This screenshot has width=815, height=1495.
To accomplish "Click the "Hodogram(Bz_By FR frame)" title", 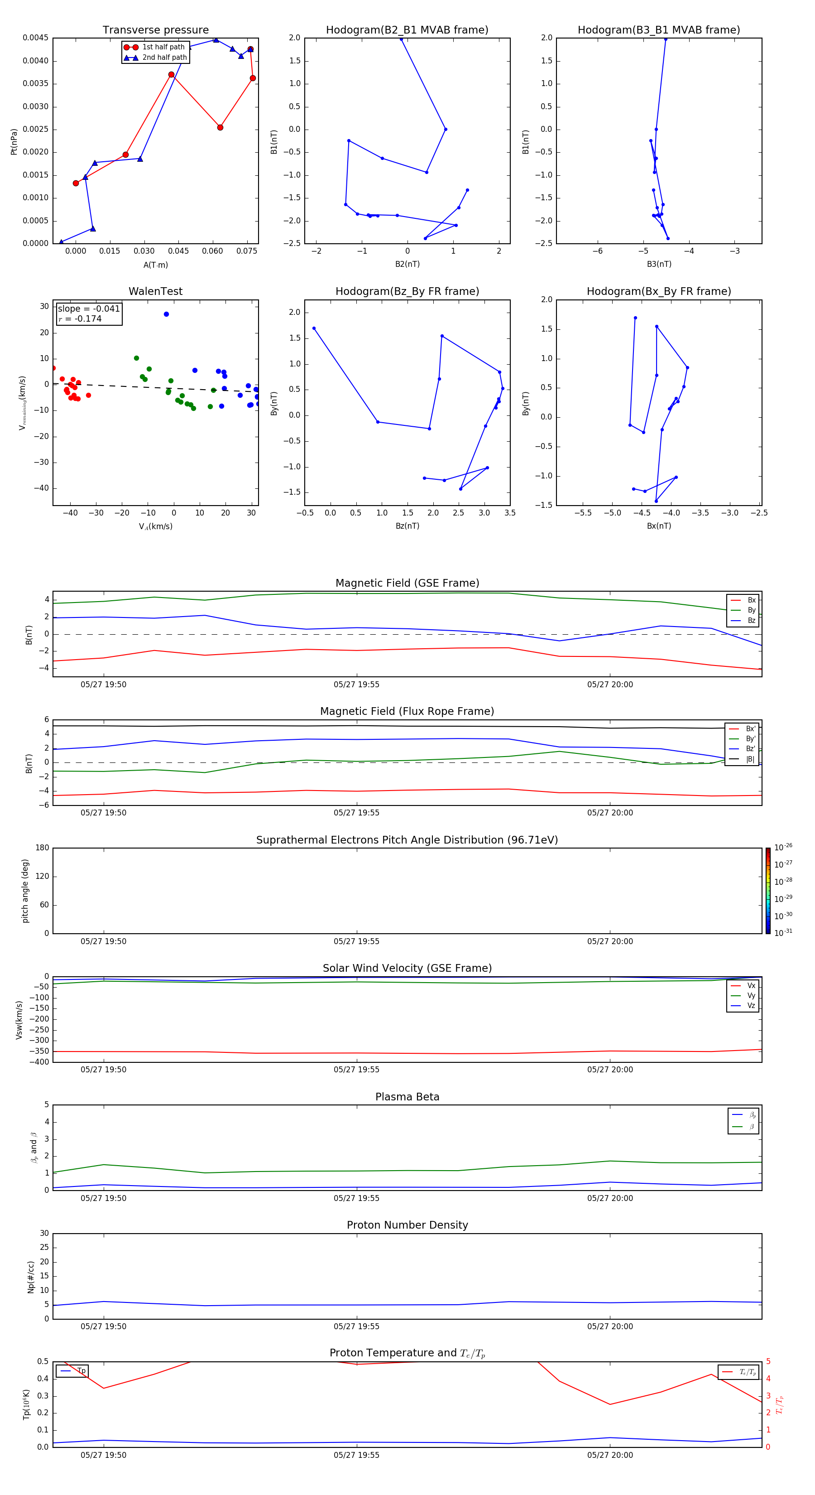I will tap(407, 291).
